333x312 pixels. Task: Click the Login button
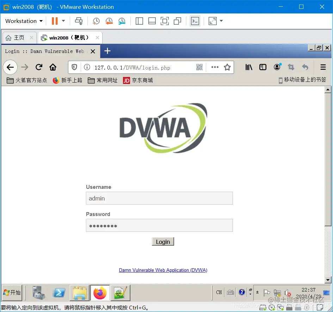click(x=163, y=242)
